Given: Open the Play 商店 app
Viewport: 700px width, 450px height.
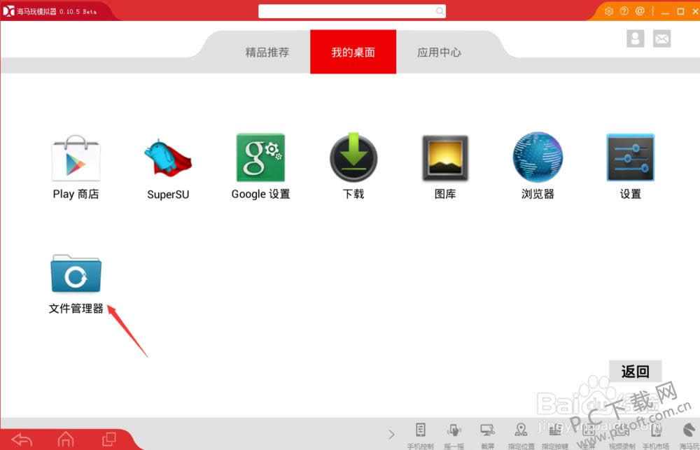Looking at the screenshot, I should (76, 160).
